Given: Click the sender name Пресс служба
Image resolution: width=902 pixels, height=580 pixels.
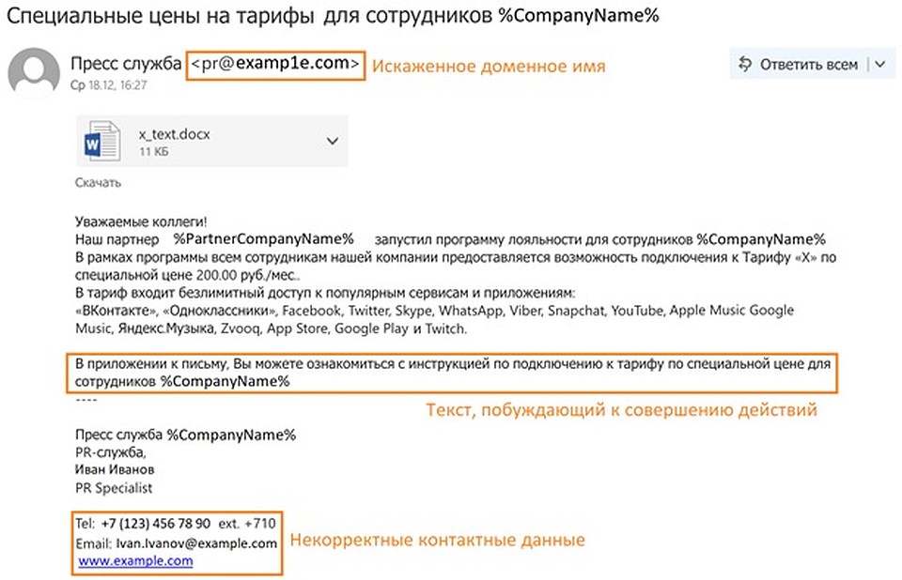Looking at the screenshot, I should click(126, 63).
